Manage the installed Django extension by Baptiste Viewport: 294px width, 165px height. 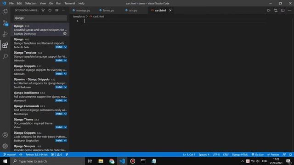[65, 33]
